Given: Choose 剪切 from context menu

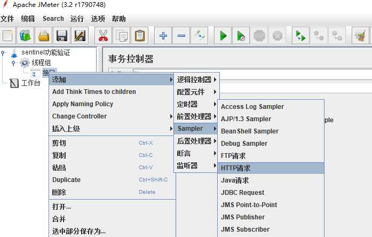Looking at the screenshot, I should coord(112,143).
